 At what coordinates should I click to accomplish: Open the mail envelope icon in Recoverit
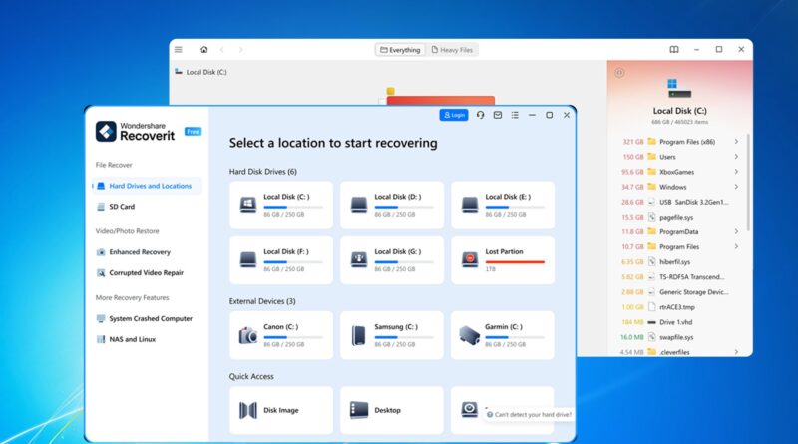tap(498, 115)
